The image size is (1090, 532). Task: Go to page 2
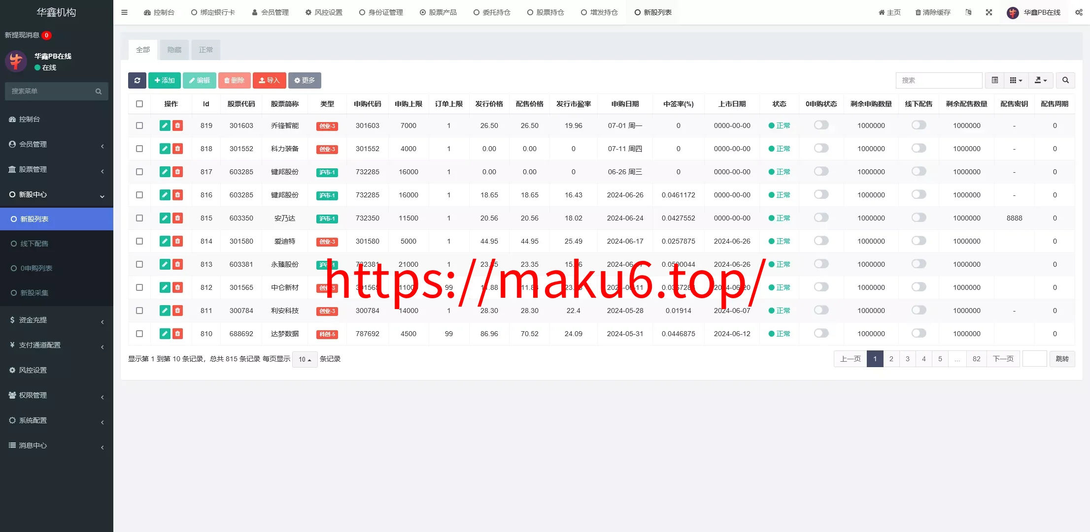click(x=891, y=359)
